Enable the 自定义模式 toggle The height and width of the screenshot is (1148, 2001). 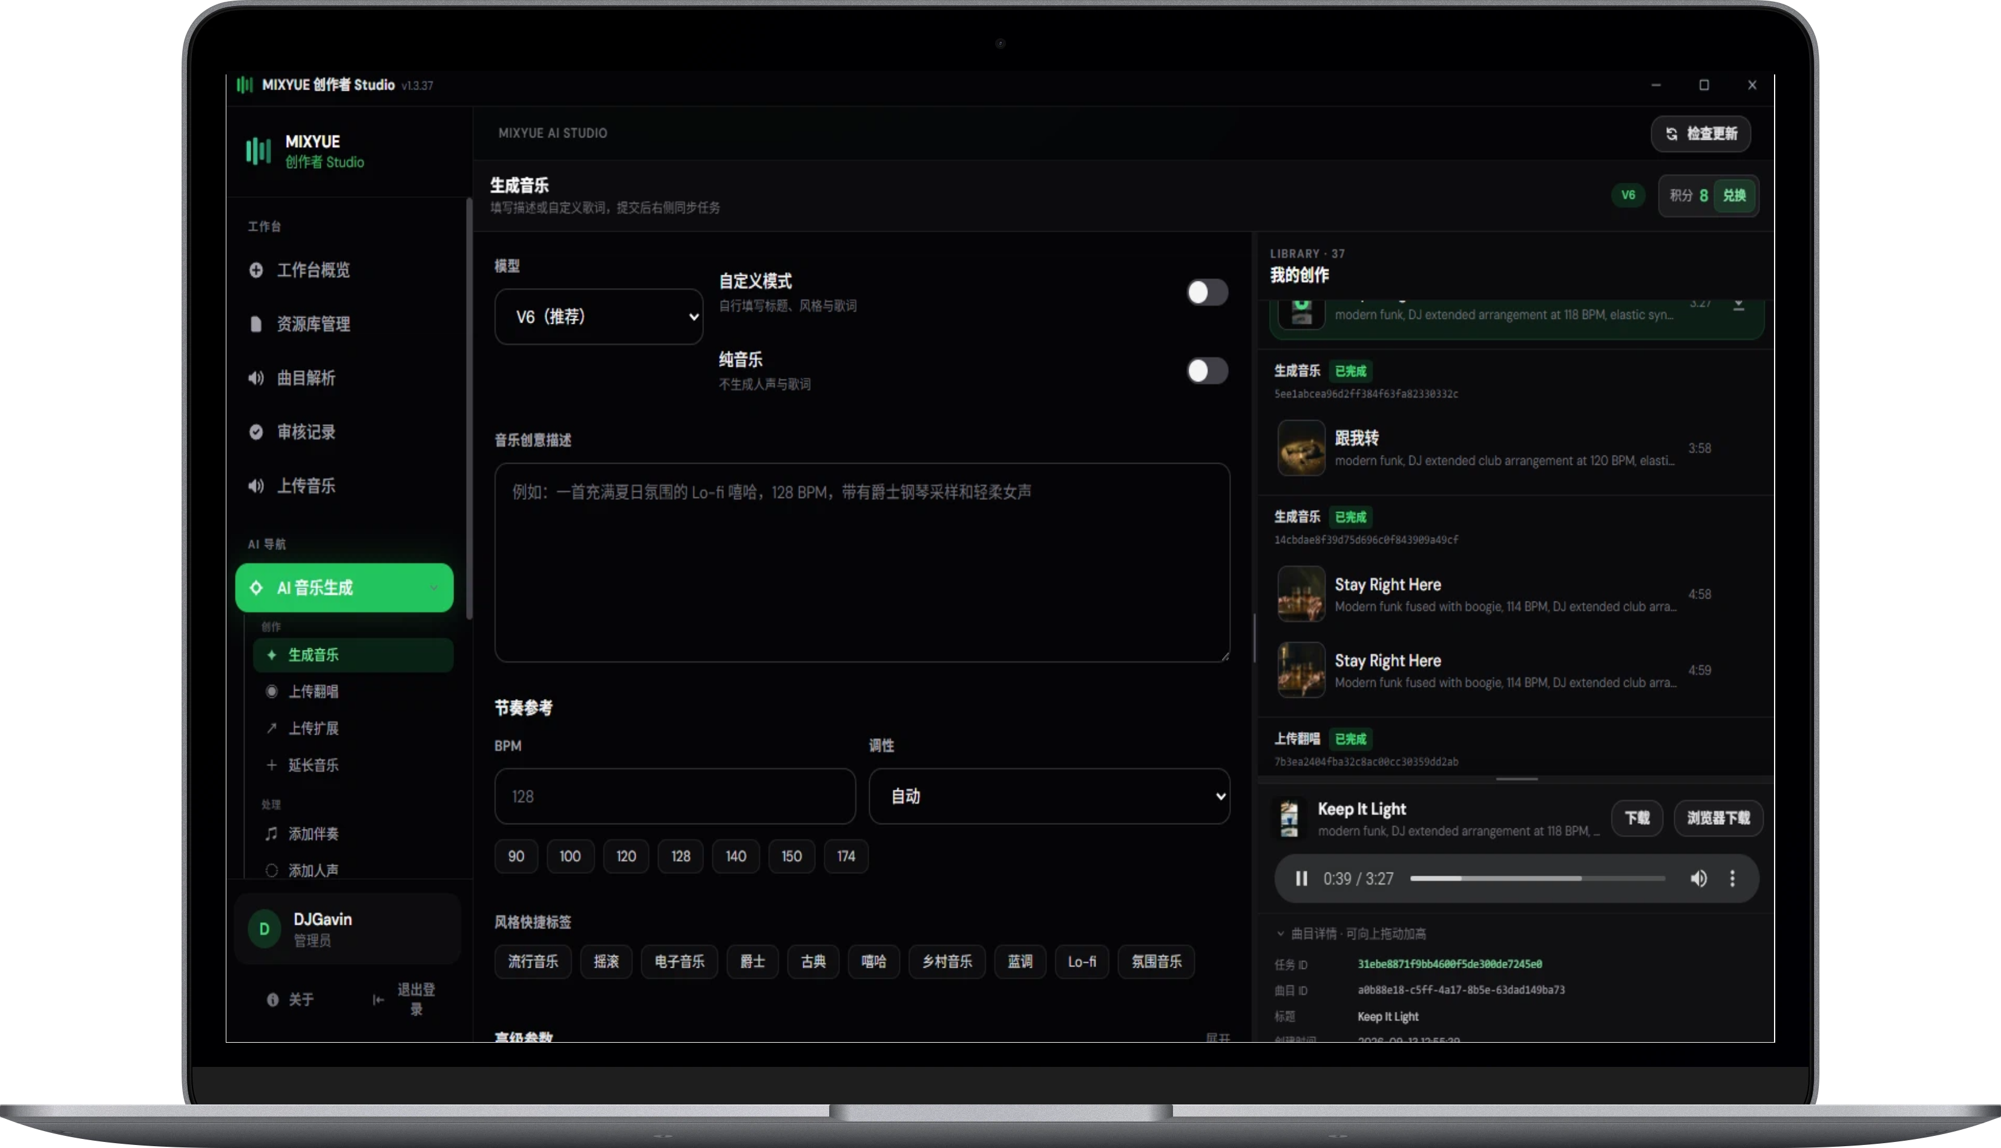1207,292
